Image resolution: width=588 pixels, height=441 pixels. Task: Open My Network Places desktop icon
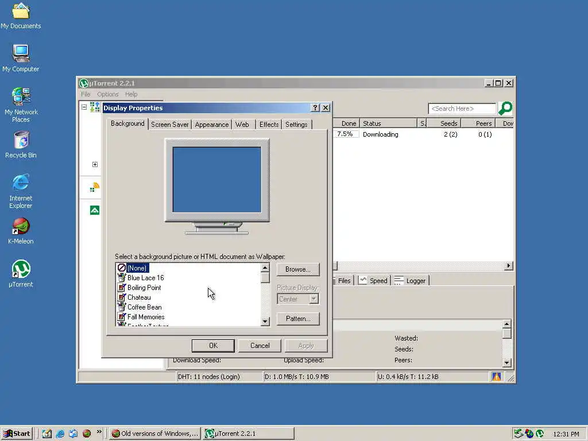pyautogui.click(x=21, y=105)
